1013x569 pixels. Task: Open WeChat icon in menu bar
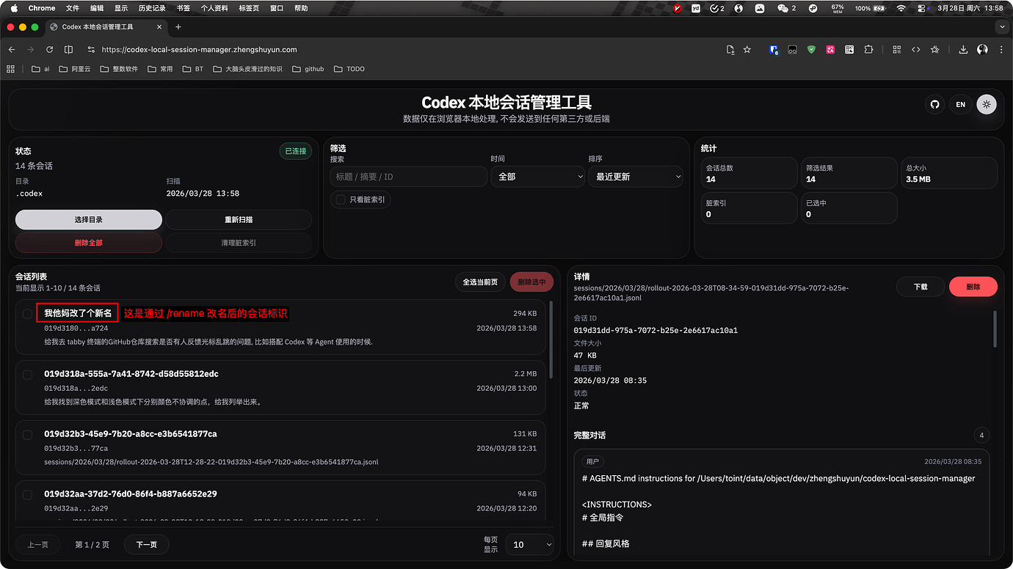tap(786, 8)
